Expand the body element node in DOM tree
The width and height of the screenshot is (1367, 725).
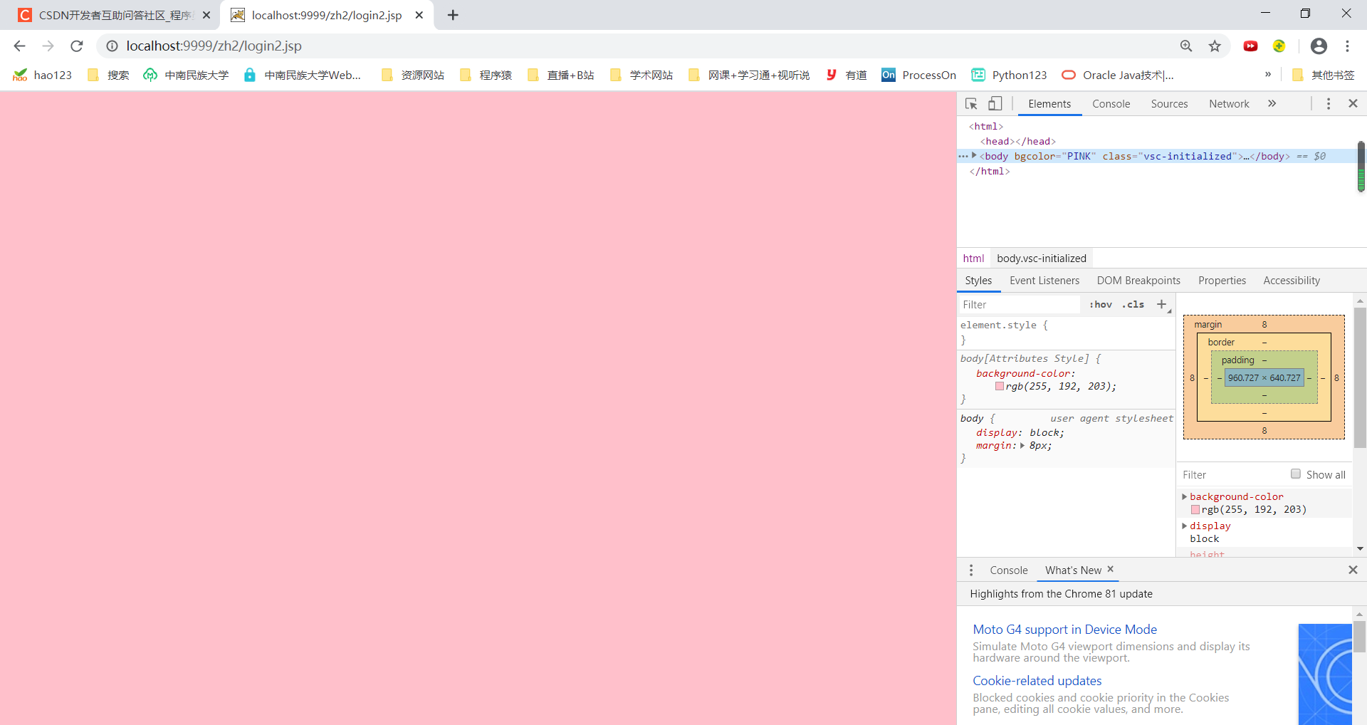[974, 155]
